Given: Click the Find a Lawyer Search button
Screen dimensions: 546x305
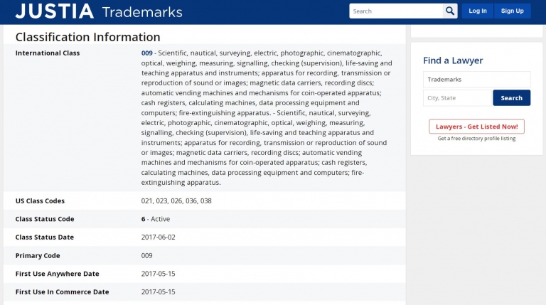Looking at the screenshot, I should click(x=512, y=98).
